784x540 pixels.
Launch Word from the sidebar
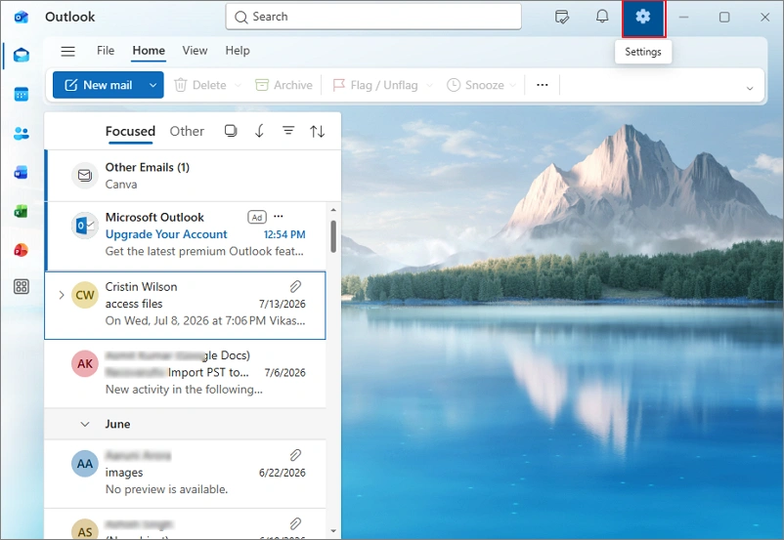(21, 172)
